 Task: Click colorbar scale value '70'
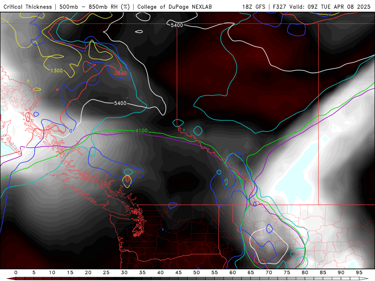coord(269,273)
